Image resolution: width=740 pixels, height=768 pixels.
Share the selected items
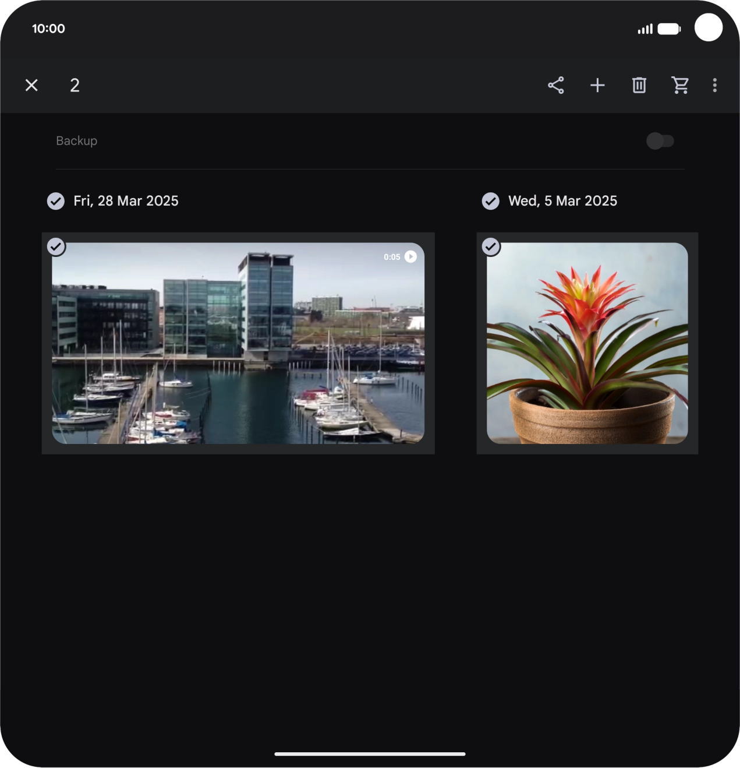[x=556, y=85]
